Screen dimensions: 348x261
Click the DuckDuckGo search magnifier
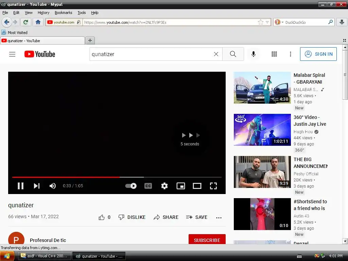[x=330, y=22]
